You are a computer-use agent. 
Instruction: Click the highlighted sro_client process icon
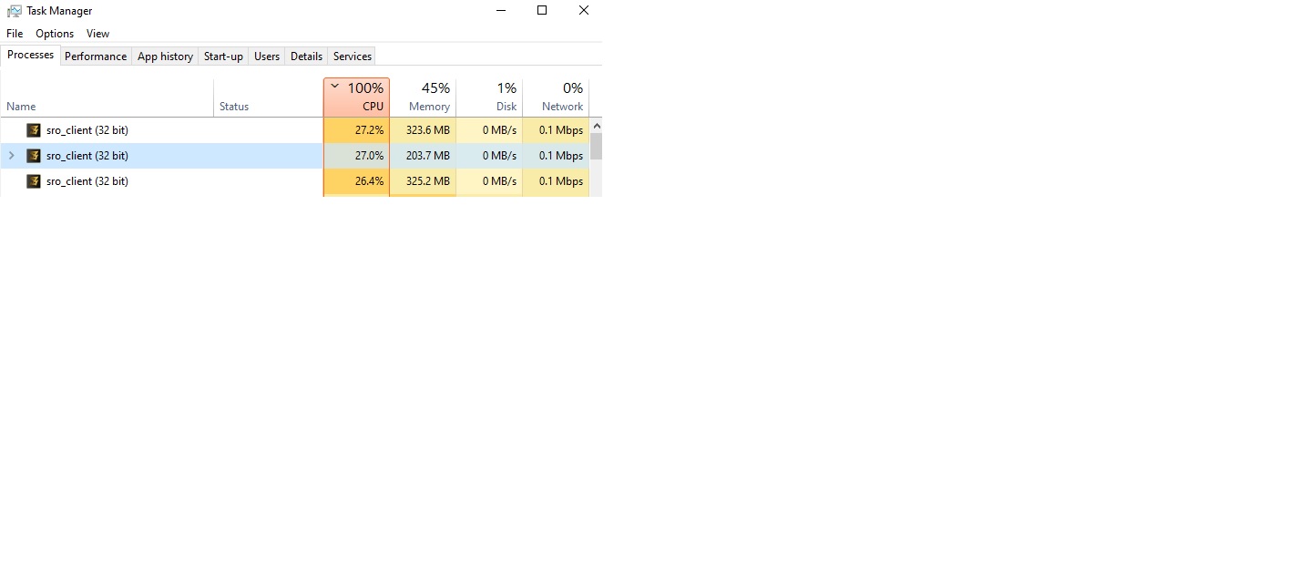pos(34,156)
